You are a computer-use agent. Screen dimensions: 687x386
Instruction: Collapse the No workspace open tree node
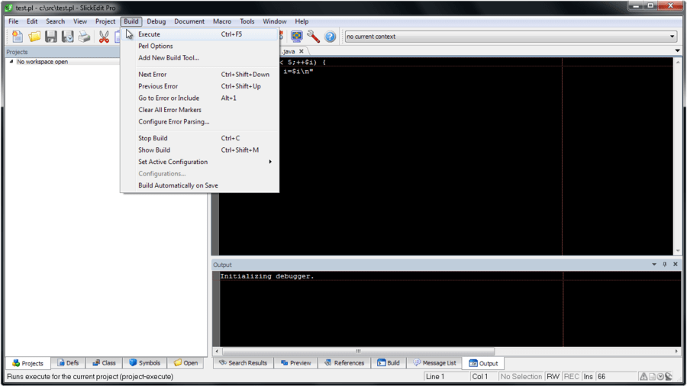click(11, 62)
